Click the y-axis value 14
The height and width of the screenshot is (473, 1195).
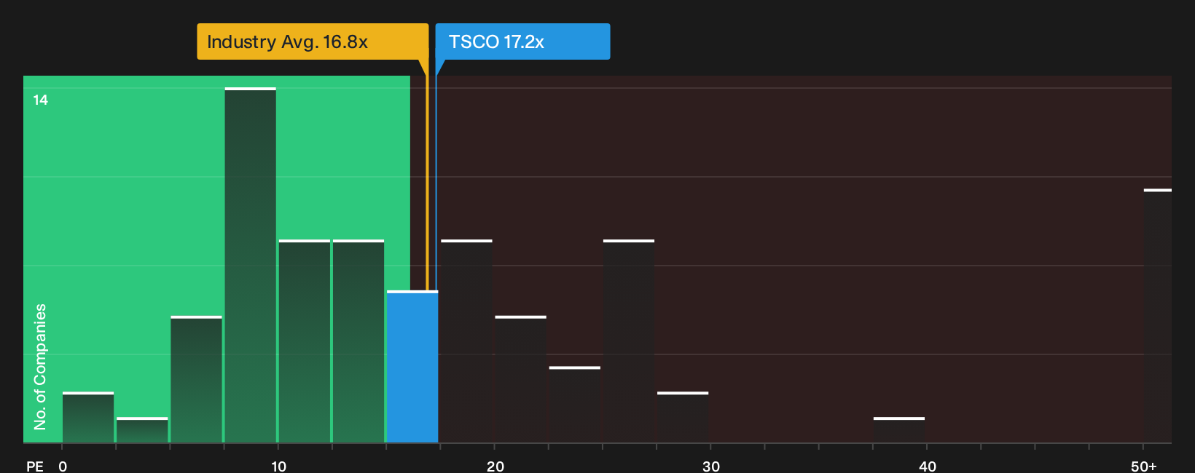[41, 100]
